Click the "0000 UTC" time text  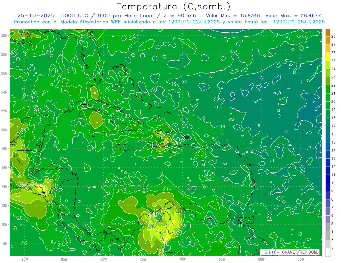[75, 16]
